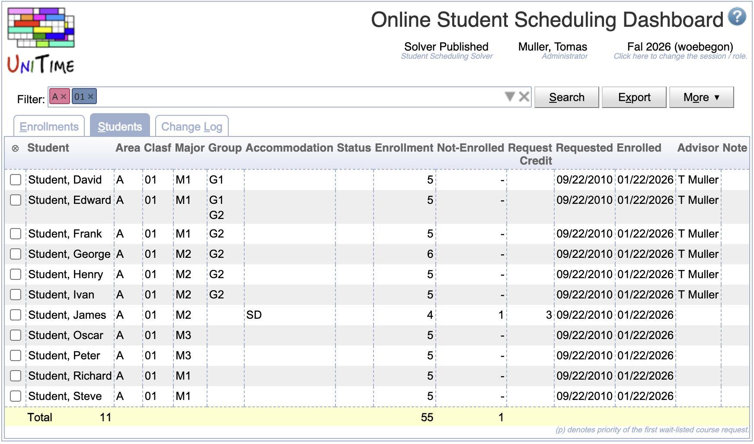This screenshot has height=444, width=754.
Task: Expand the filter options with the dropdown triangle
Action: pyautogui.click(x=510, y=97)
